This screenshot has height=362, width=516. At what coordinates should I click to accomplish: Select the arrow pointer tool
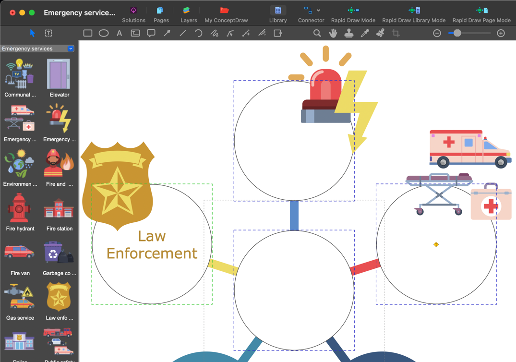pyautogui.click(x=32, y=33)
